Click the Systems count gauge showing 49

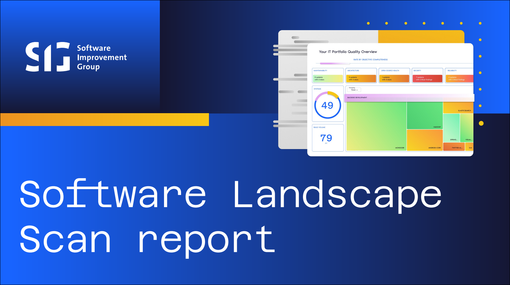tap(327, 105)
